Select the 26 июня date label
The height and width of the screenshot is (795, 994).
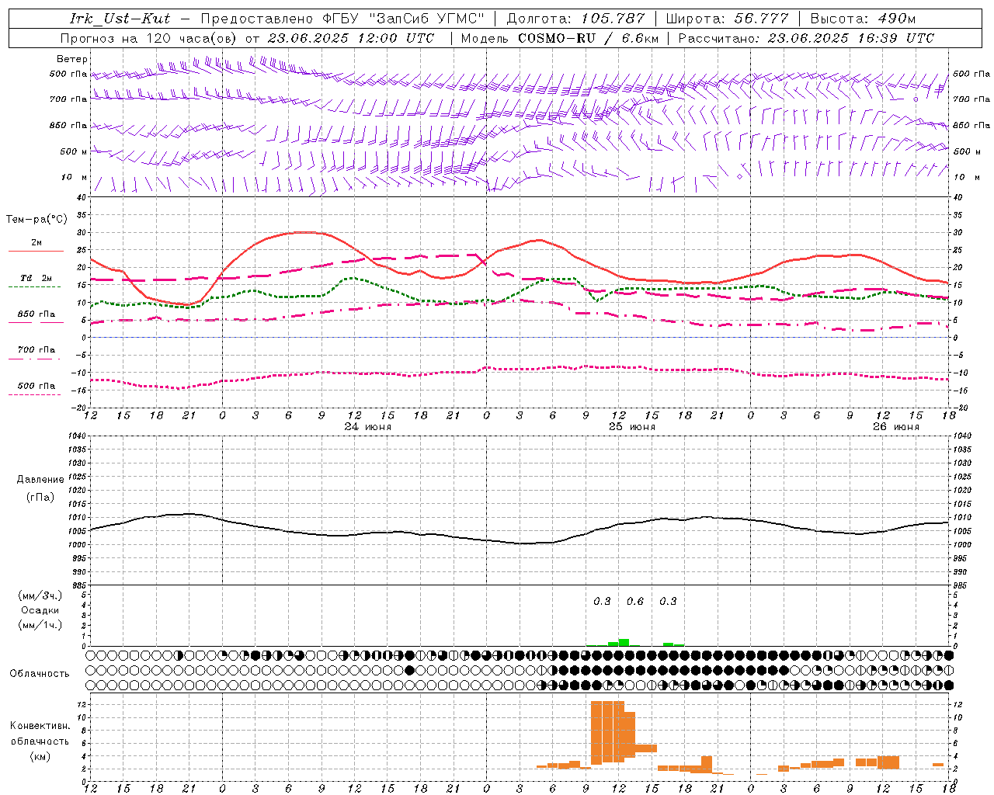pyautogui.click(x=895, y=427)
